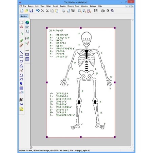Open the Design menu
Screen dimensions: 153x153
(x=31, y=6)
